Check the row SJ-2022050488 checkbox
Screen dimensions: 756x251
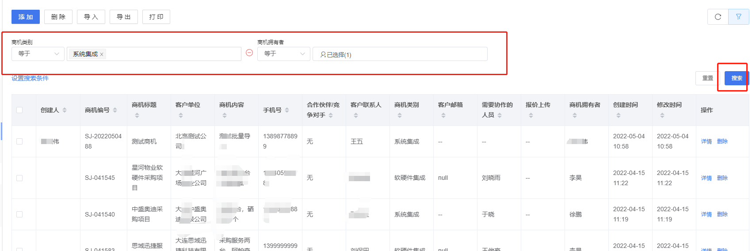click(19, 141)
